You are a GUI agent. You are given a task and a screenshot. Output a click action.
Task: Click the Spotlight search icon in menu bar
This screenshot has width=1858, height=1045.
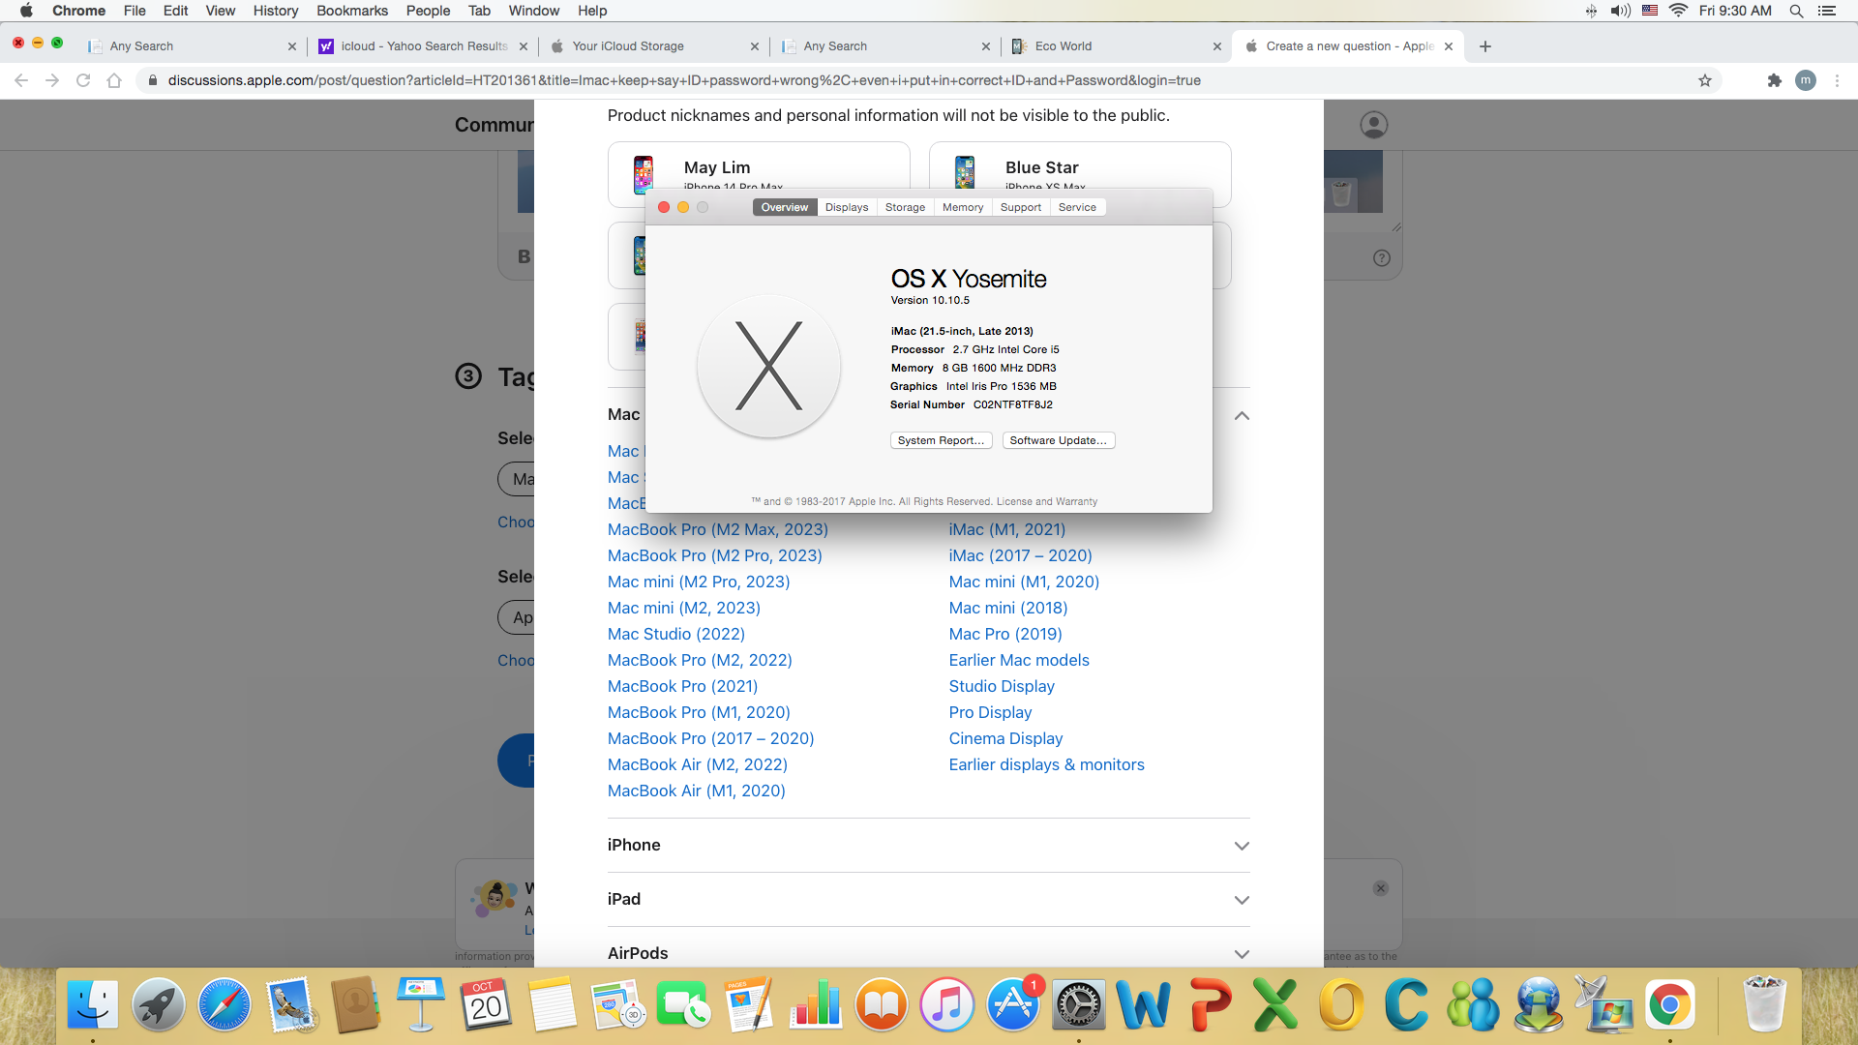1796,11
